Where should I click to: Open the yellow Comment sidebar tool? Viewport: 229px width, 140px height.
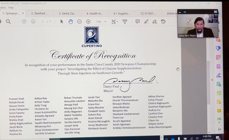pos(219,111)
